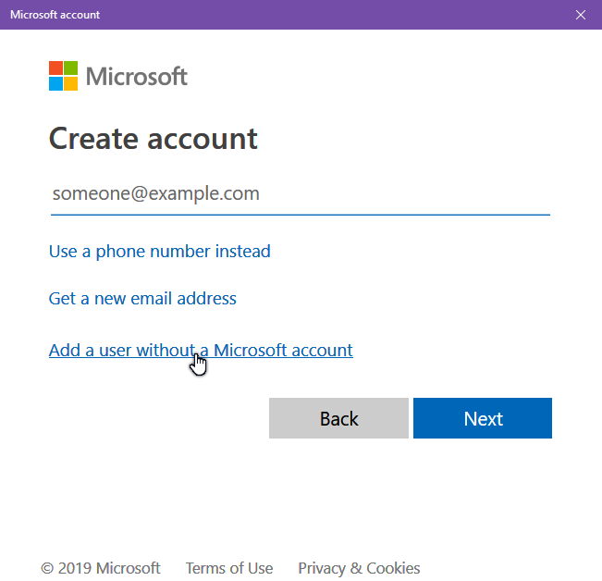The image size is (602, 581).
Task: Open Get a new email address link
Action: (142, 299)
